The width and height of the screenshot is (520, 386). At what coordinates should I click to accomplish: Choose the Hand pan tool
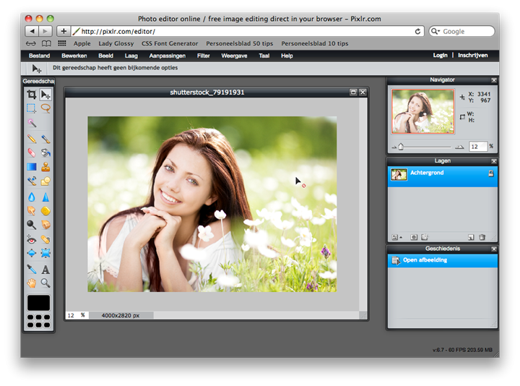coord(31,283)
